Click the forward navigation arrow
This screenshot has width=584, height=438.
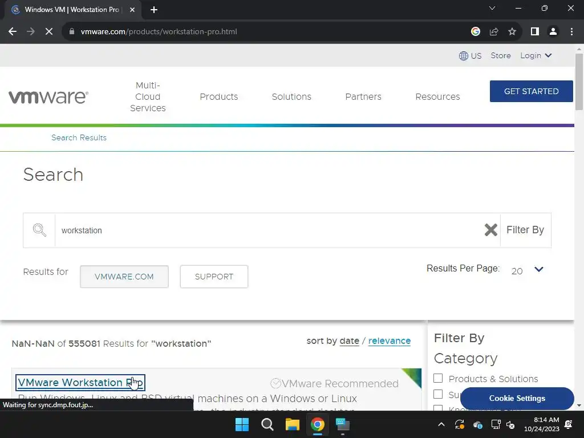(31, 32)
